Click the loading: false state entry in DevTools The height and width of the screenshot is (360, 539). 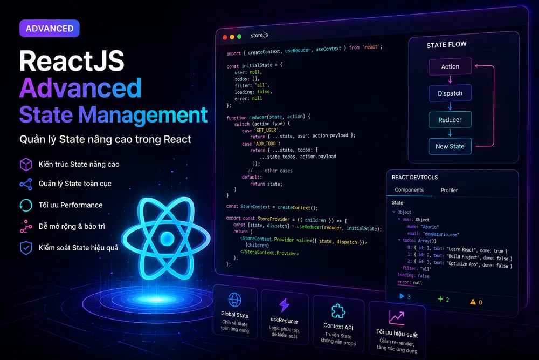coord(413,276)
